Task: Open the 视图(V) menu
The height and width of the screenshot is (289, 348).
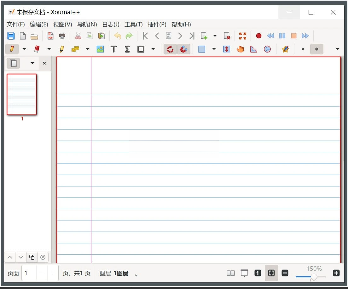Action: coord(63,24)
